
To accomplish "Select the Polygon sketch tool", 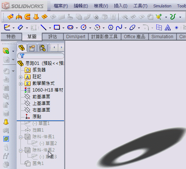I will click(x=110, y=27).
